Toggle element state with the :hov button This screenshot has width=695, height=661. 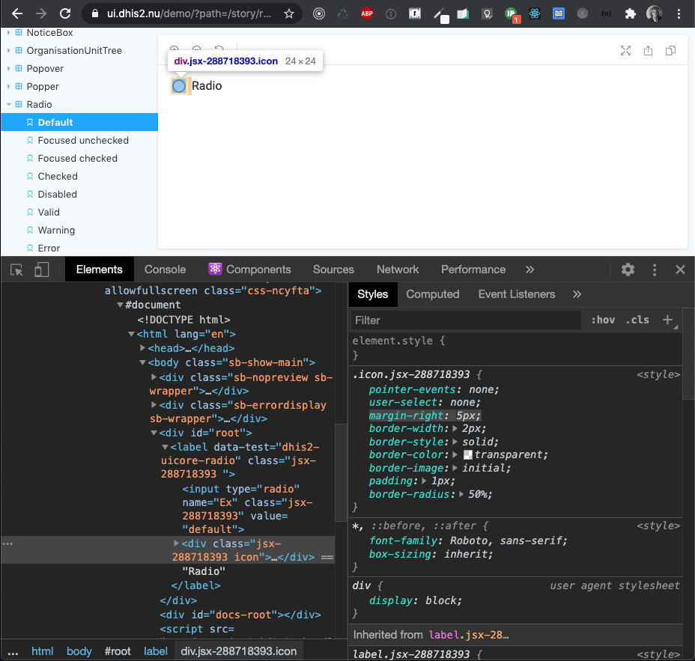pyautogui.click(x=602, y=320)
